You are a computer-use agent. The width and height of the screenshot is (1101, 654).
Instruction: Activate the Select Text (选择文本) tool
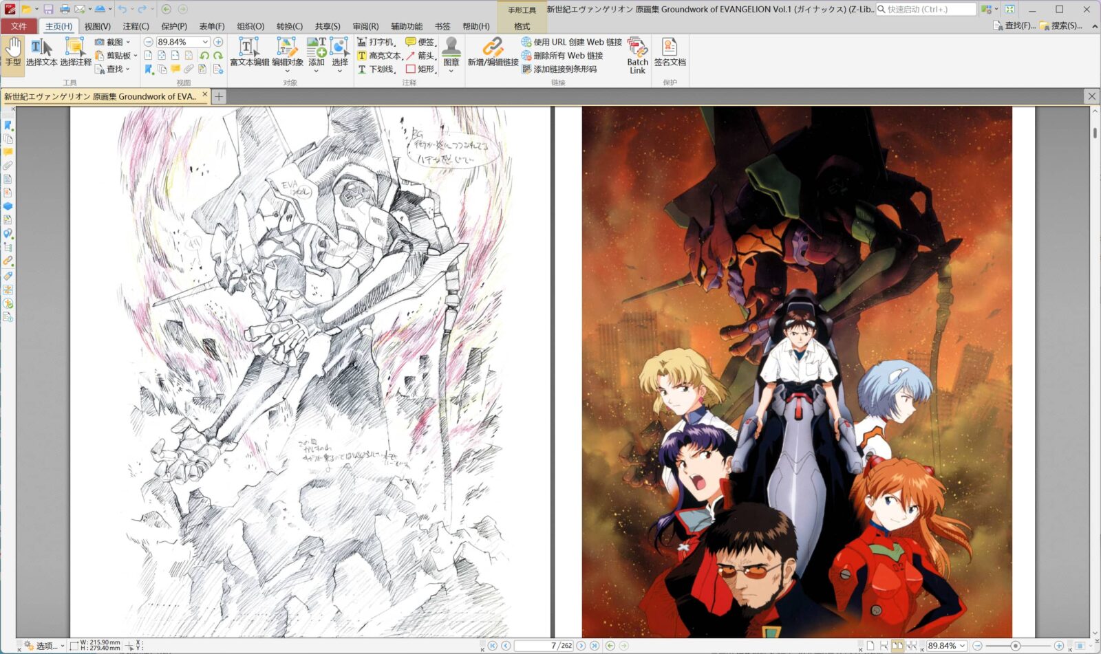41,52
